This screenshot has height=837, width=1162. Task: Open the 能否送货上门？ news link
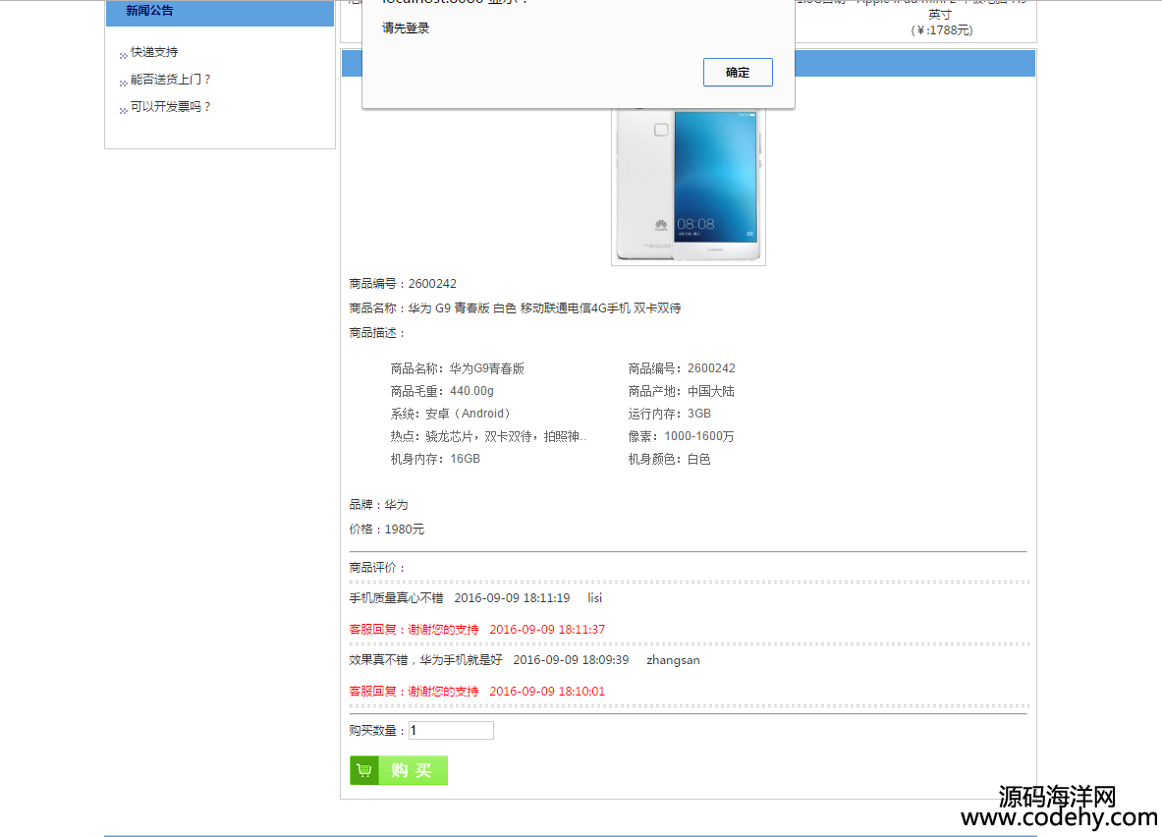171,80
